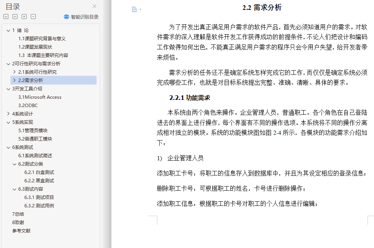Expand the 4系统设计 chapter
The image size is (374, 248).
8,114
